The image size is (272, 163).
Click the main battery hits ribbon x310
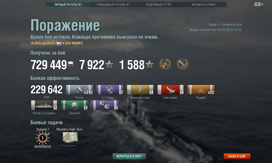(x=79, y=90)
